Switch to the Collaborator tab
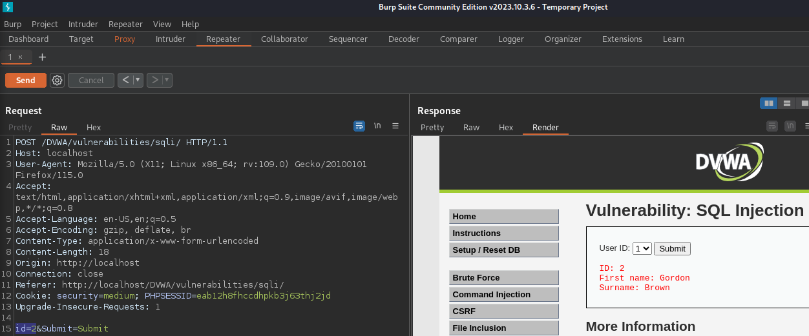Image resolution: width=809 pixels, height=336 pixels. tap(284, 39)
